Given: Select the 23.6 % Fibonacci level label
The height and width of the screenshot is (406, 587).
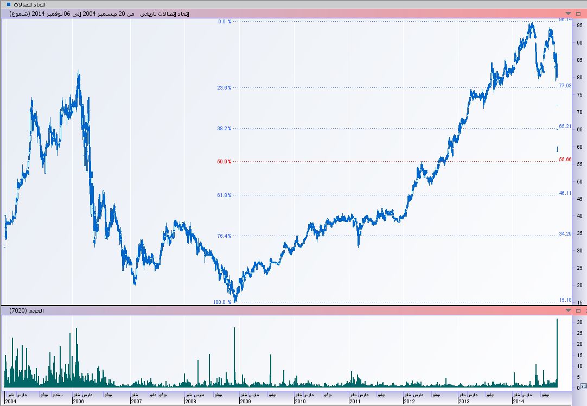Looking at the screenshot, I should point(224,87).
